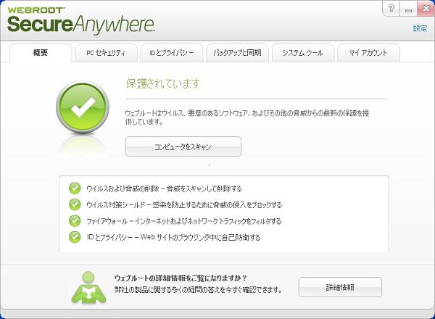Click the コンピュータをスキャン button

click(183, 146)
